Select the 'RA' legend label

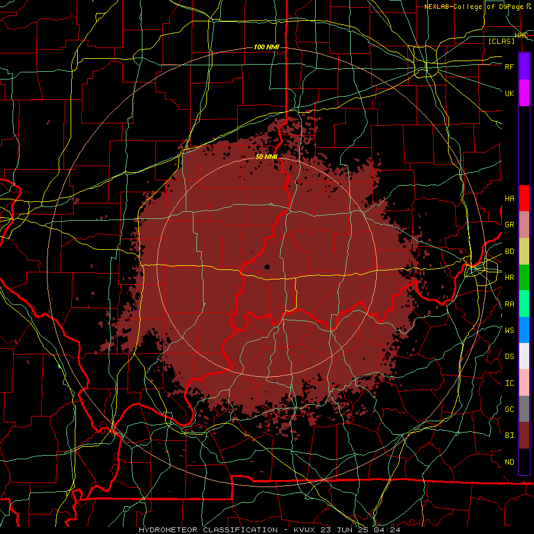click(x=509, y=304)
